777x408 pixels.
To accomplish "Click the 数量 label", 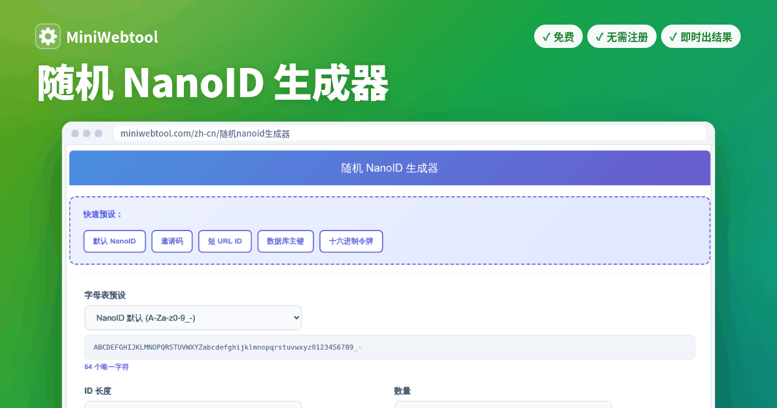I will pyautogui.click(x=402, y=391).
